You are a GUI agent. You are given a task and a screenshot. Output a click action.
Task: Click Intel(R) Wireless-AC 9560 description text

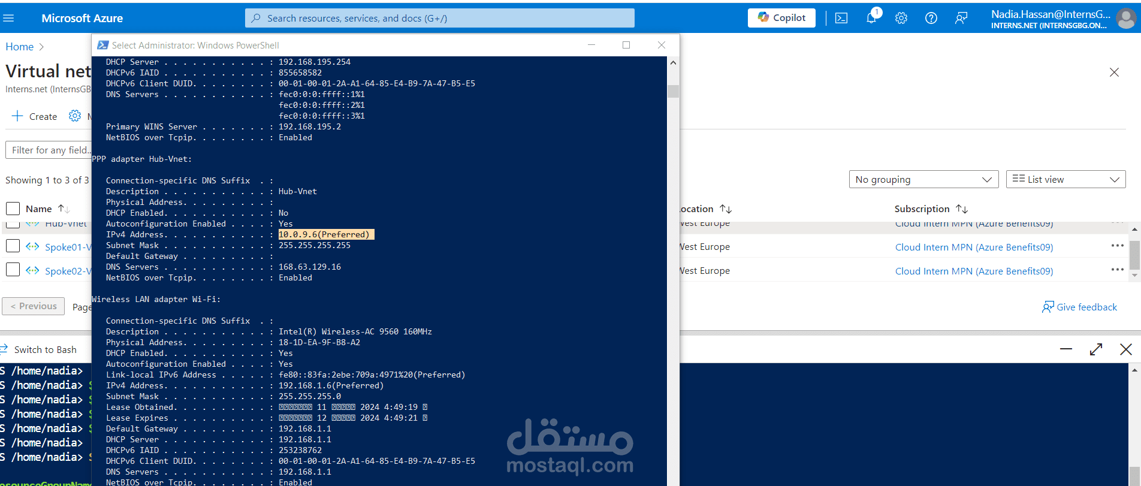(355, 331)
